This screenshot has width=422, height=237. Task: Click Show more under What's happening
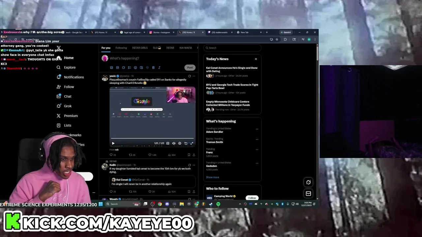(212, 177)
